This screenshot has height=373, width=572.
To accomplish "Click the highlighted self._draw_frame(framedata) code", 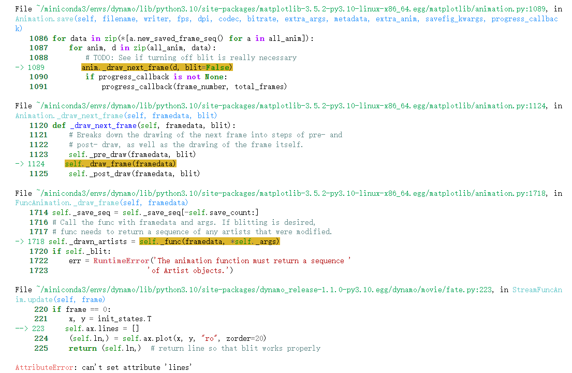I will (x=121, y=164).
